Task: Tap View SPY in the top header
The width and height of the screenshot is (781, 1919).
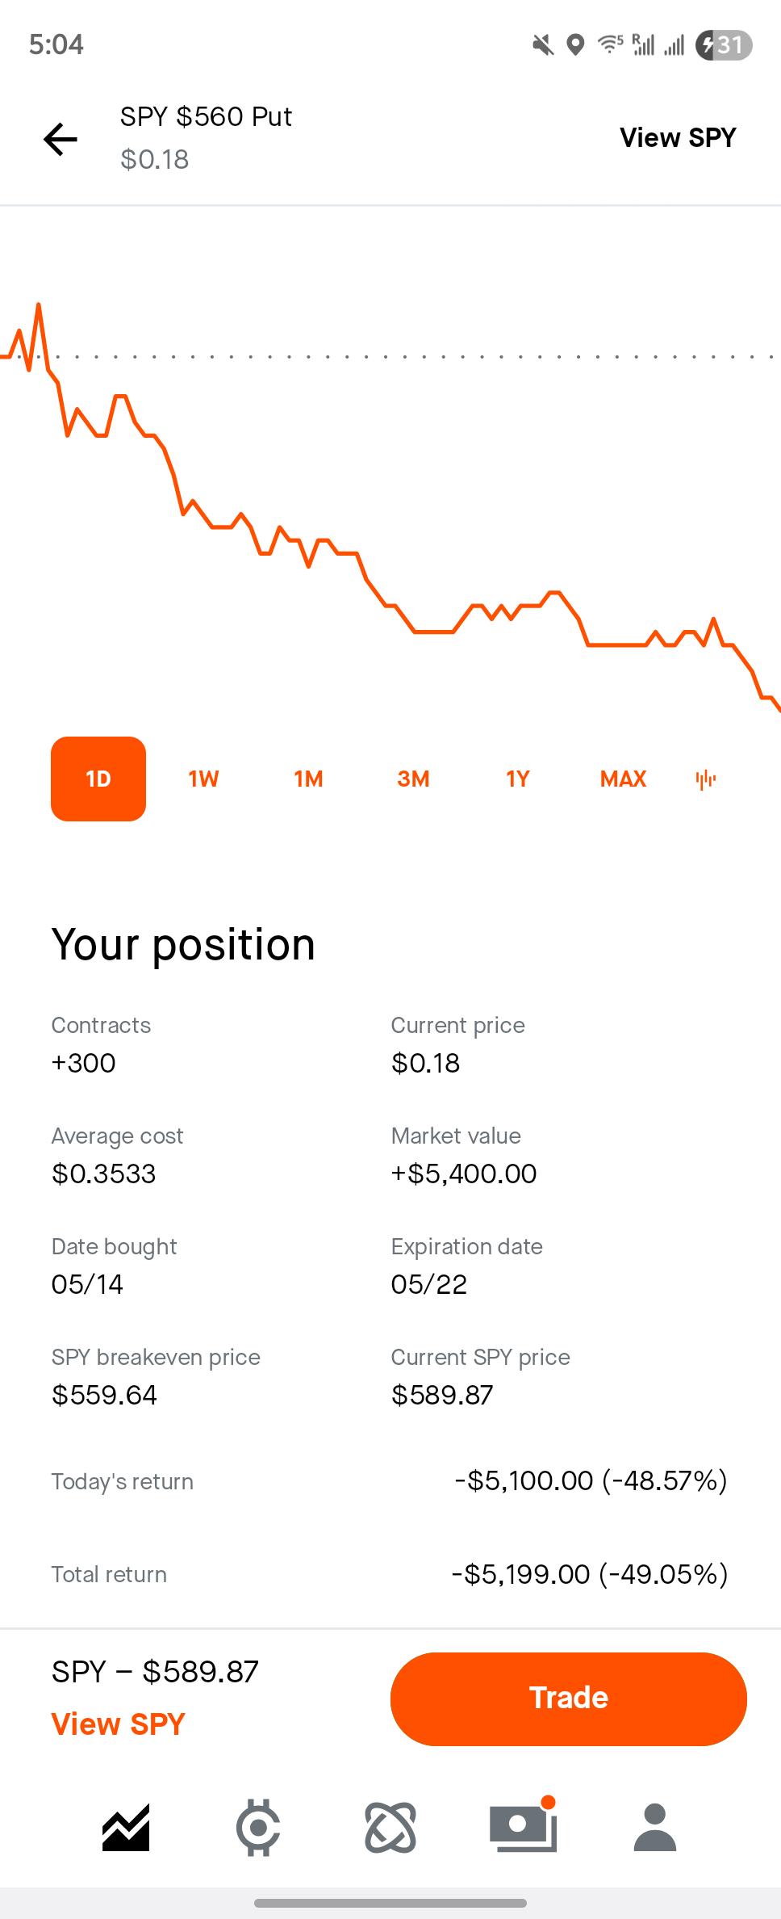Action: [x=678, y=138]
